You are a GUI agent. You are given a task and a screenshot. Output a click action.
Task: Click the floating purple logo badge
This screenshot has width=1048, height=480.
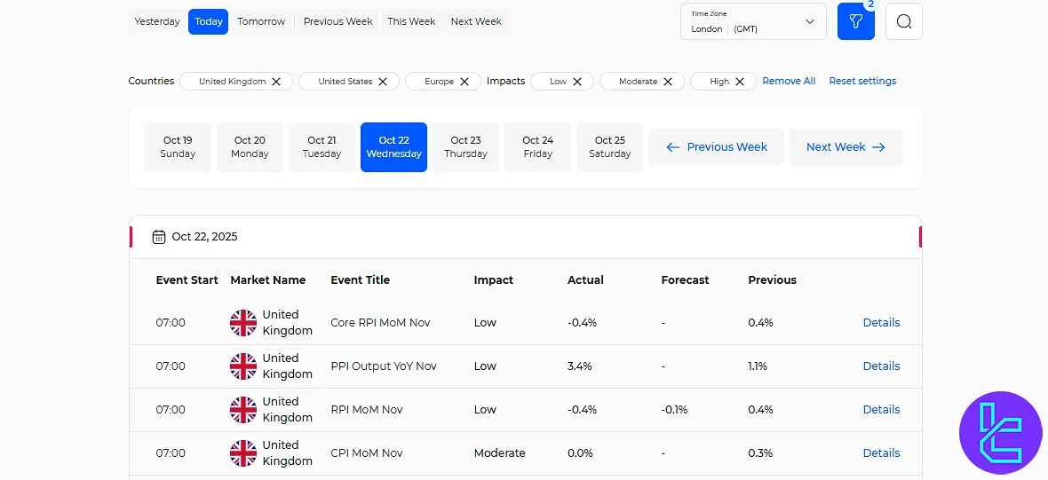[x=1000, y=432]
